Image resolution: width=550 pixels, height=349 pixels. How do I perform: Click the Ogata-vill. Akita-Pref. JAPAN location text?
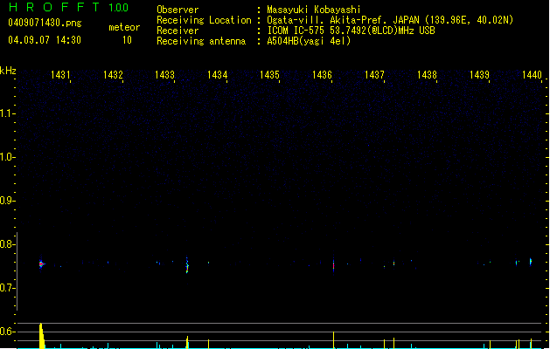pos(390,20)
